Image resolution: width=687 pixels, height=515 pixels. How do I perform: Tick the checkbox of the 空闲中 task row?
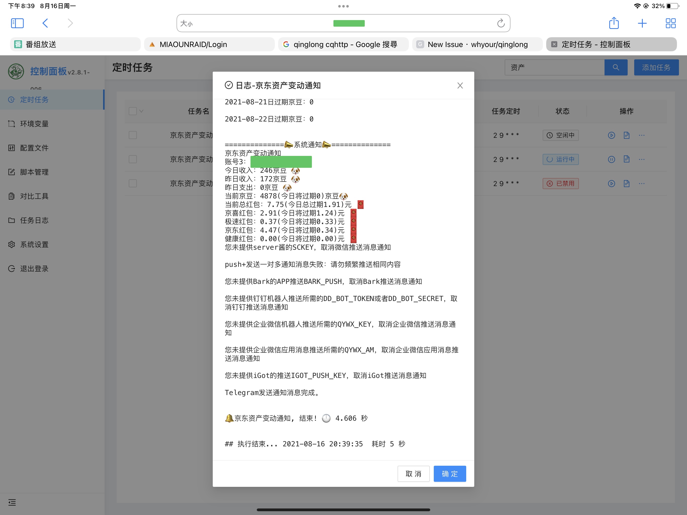click(x=133, y=135)
